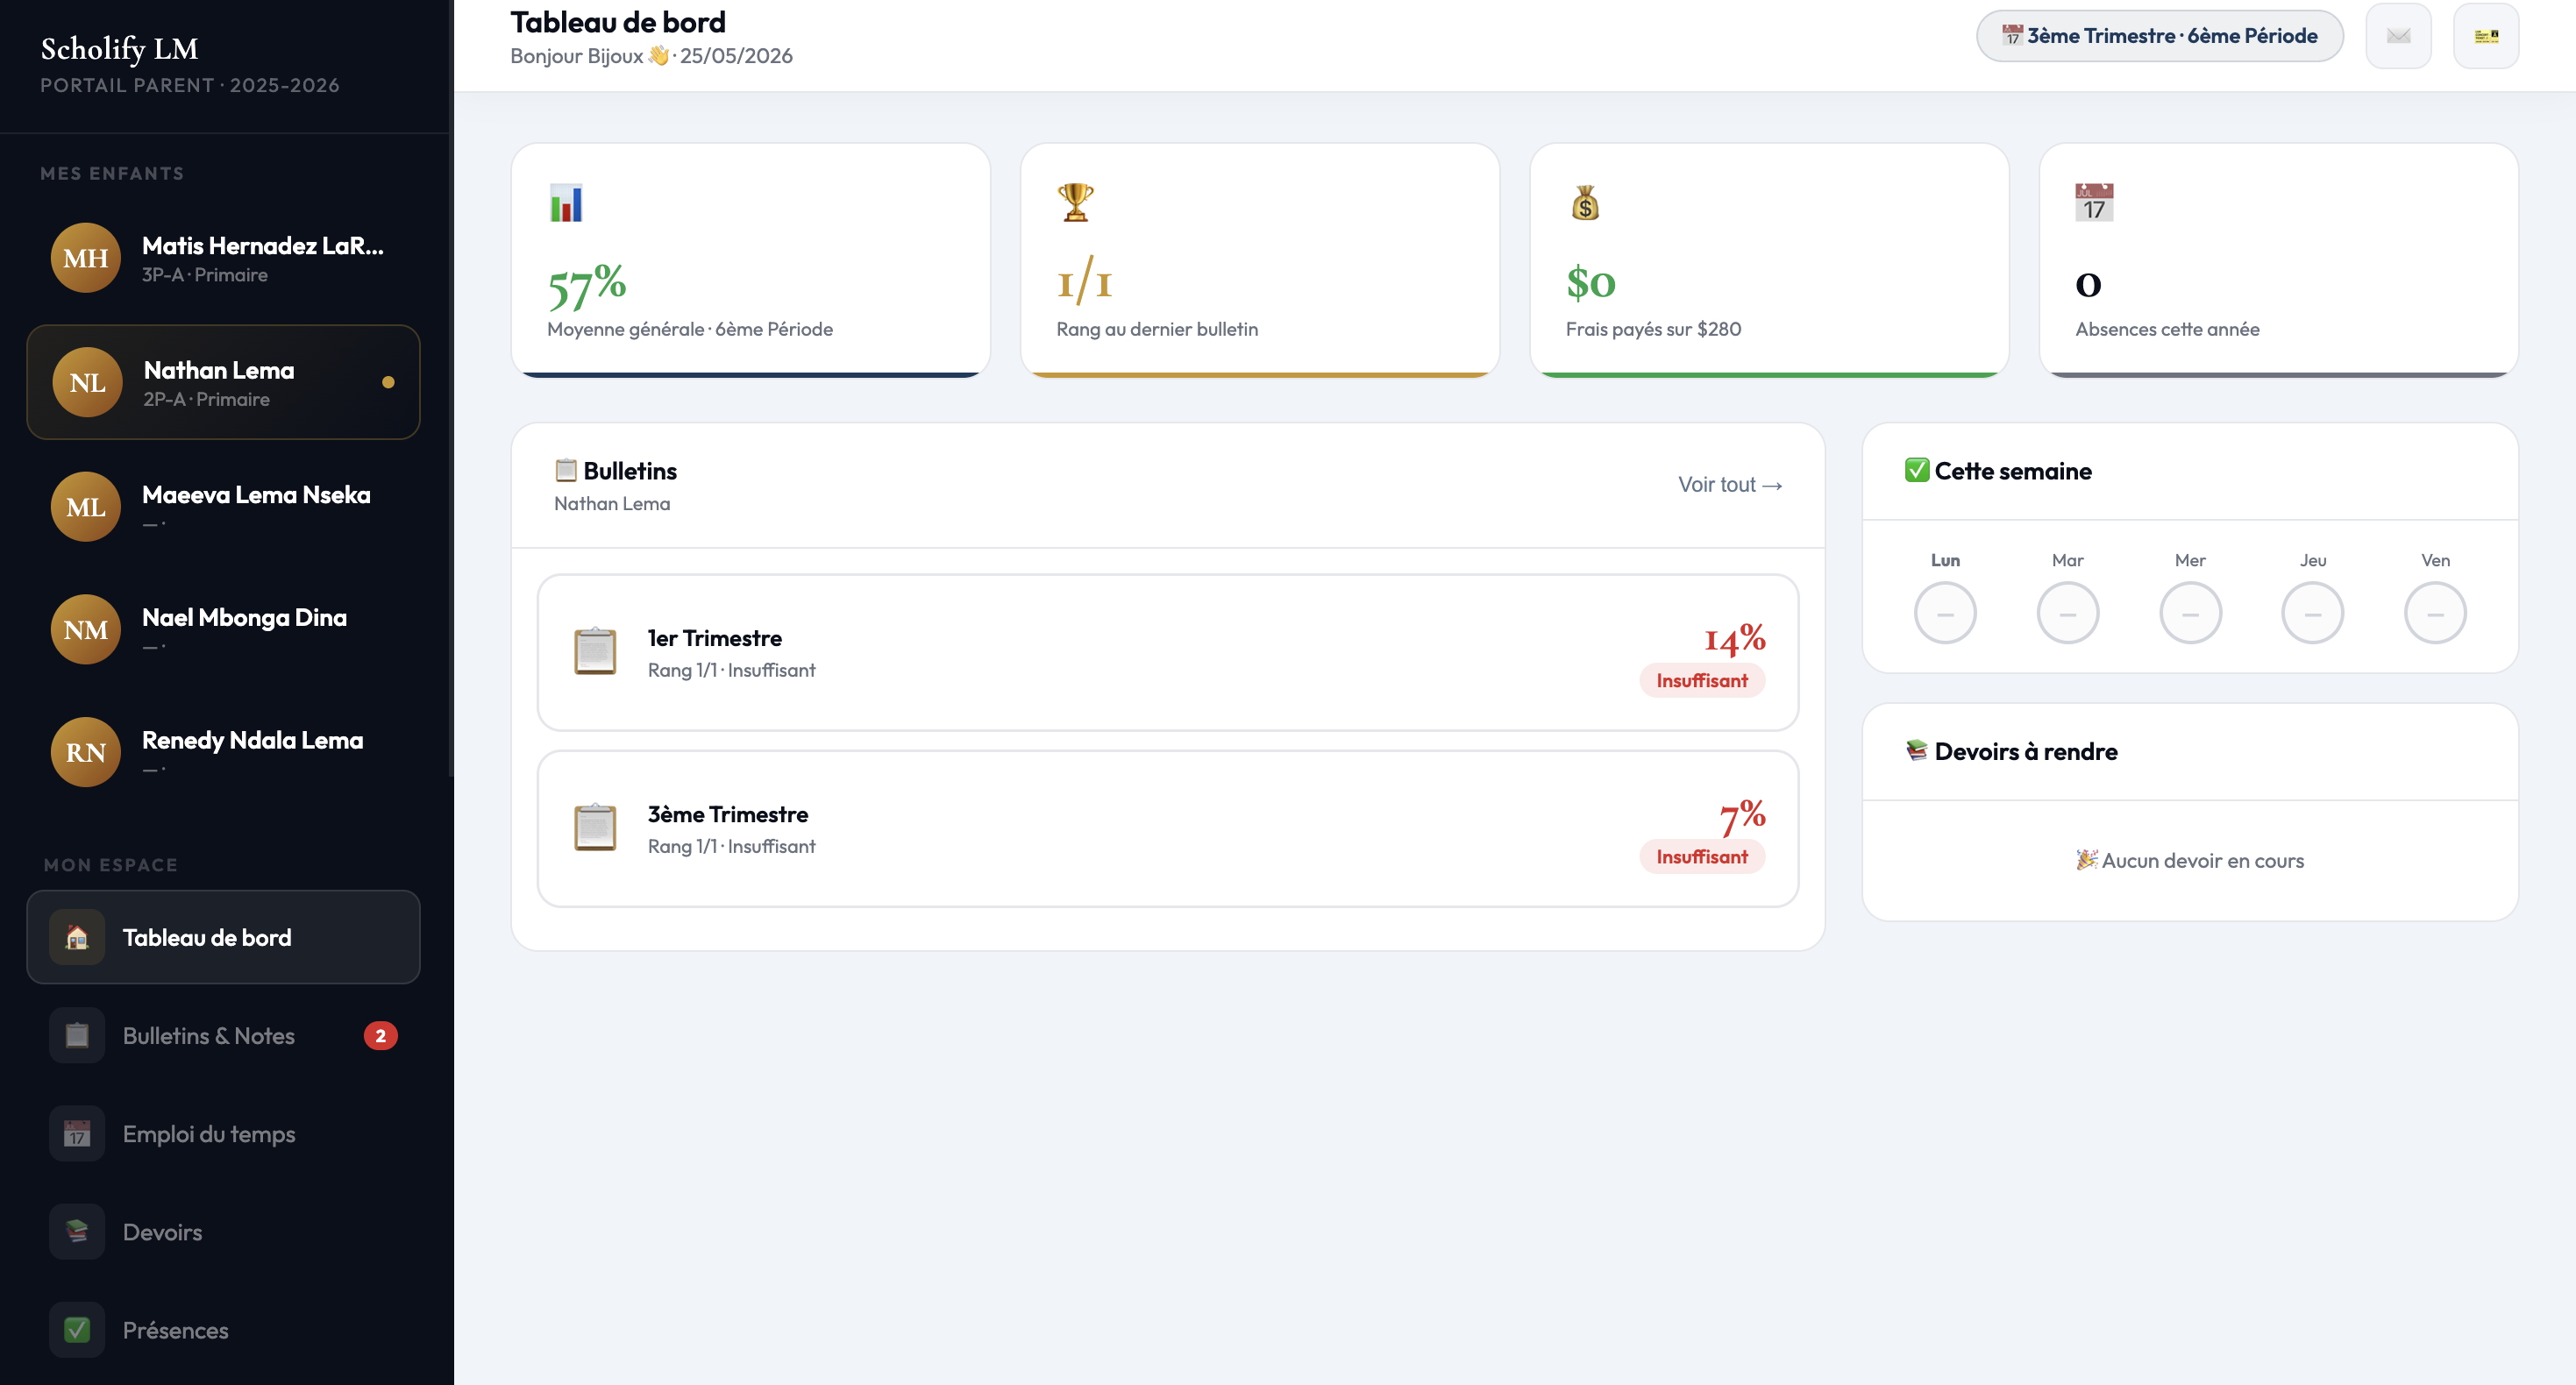This screenshot has height=1385, width=2576.
Task: Open Tableau de bord menu item
Action: [223, 937]
